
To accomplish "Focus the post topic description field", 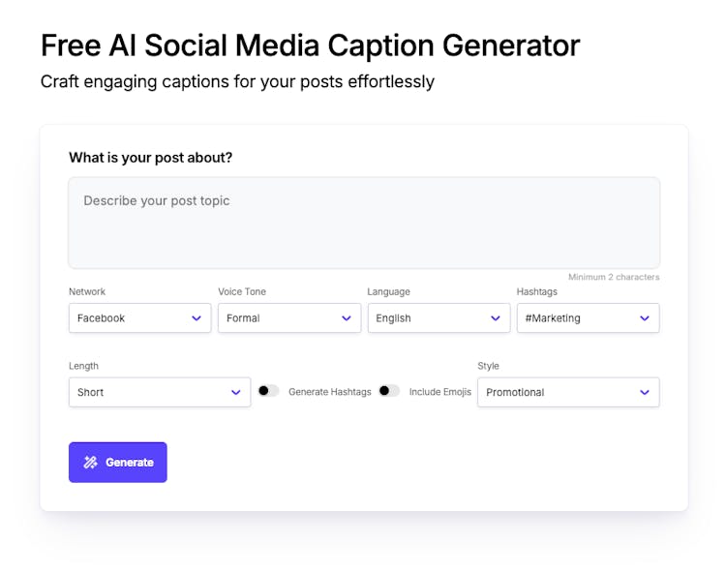I will [x=364, y=223].
